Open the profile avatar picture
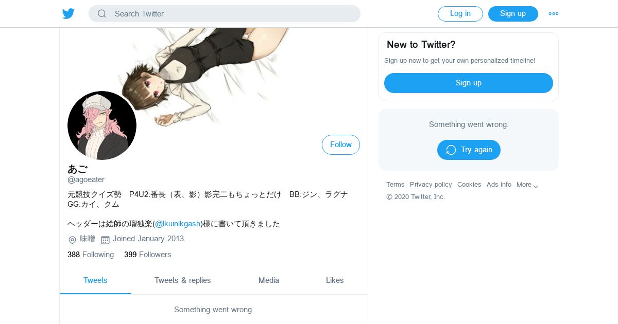 [102, 125]
